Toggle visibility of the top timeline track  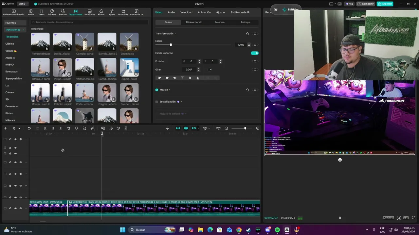click(15, 139)
